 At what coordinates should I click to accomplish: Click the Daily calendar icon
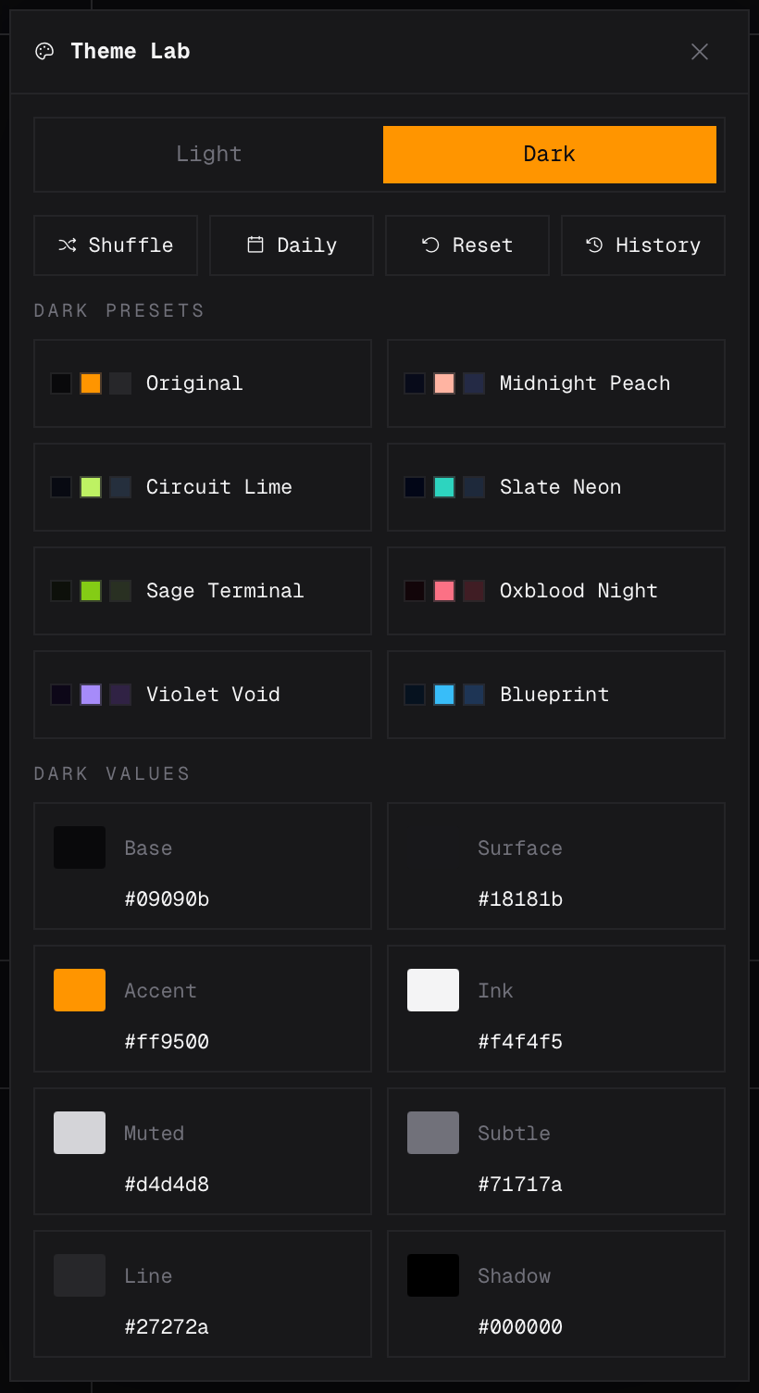tap(255, 245)
